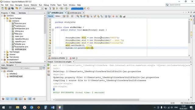Click Clean and Build Project icon

coord(54,8)
